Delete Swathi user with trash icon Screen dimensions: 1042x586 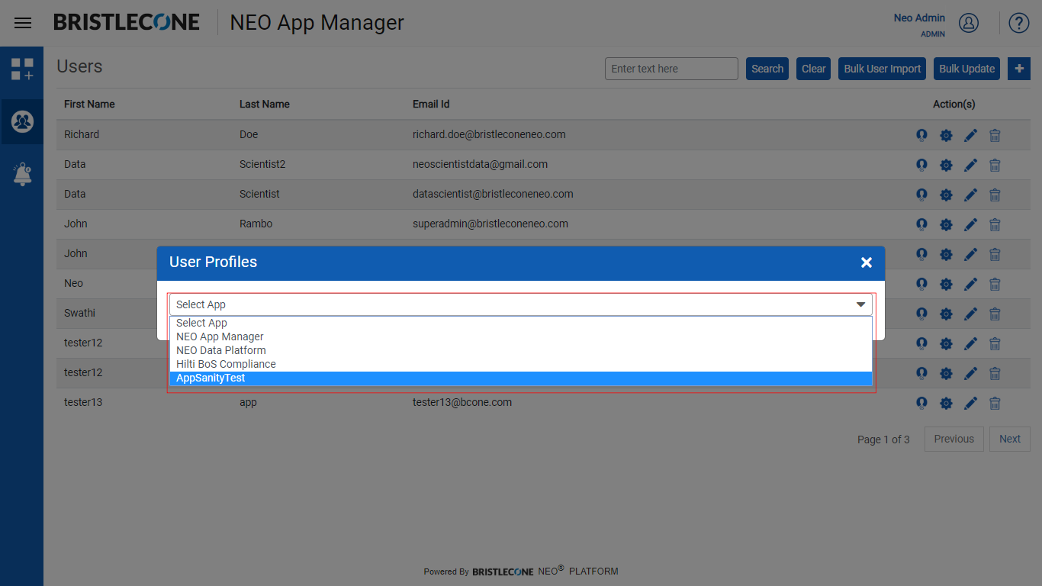point(995,314)
